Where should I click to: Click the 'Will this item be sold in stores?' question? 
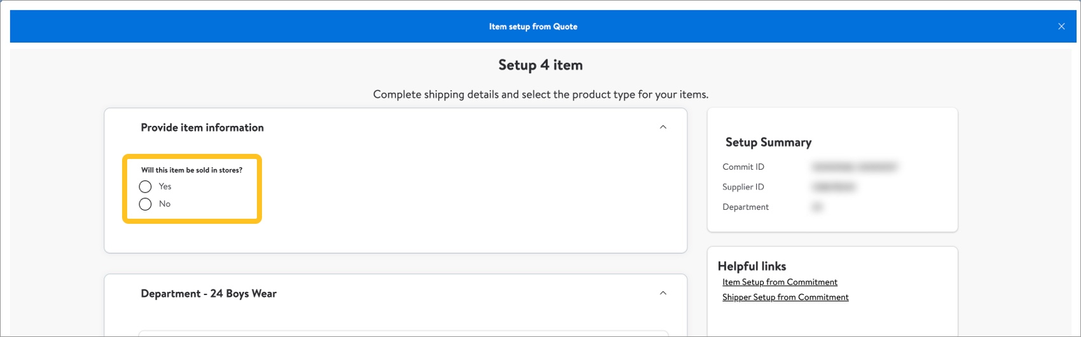point(191,170)
